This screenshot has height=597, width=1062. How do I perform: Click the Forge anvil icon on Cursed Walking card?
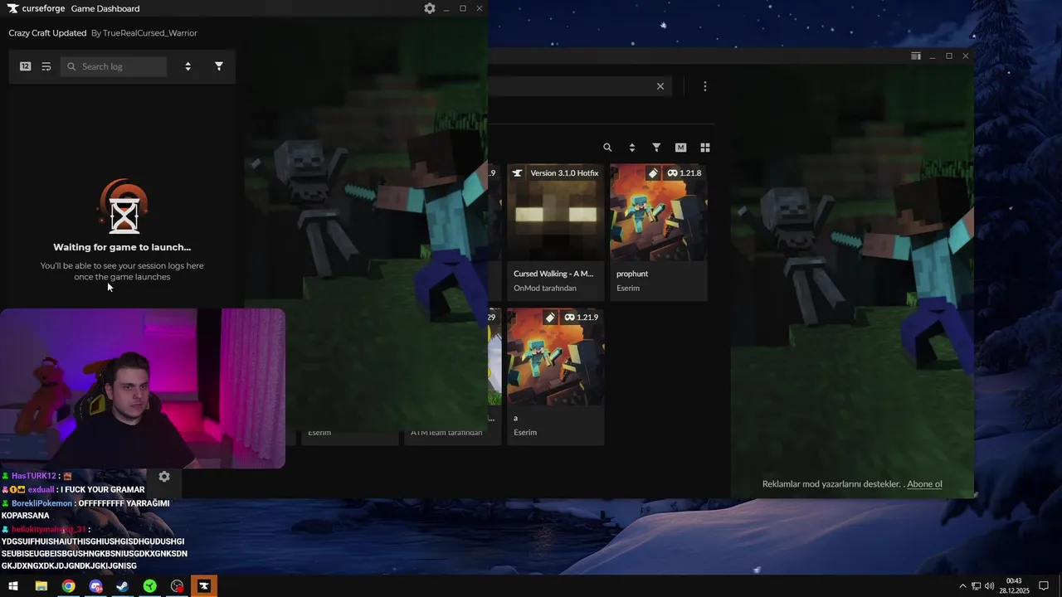pos(518,173)
